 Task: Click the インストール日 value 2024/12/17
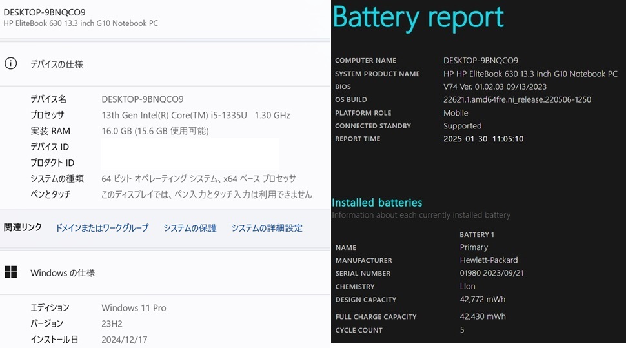tap(124, 340)
